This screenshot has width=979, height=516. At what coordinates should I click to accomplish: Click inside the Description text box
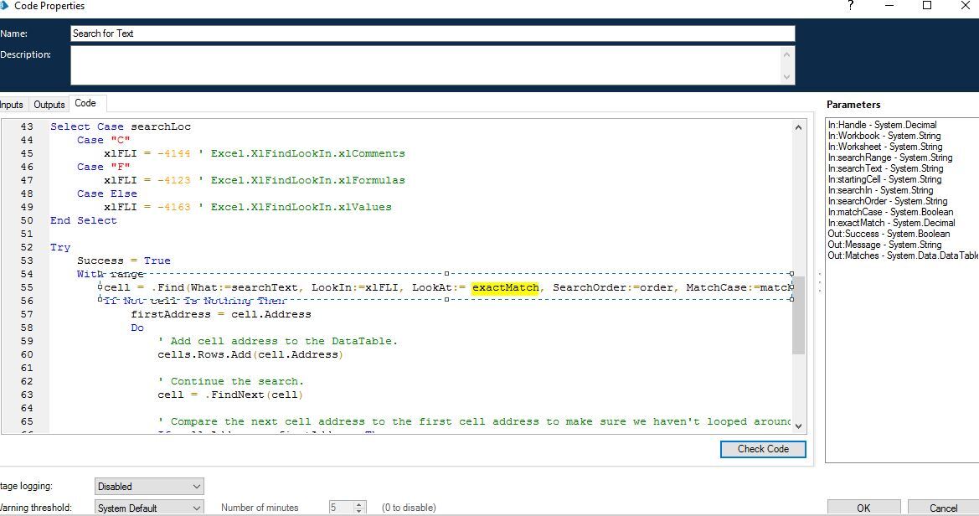[x=425, y=65]
